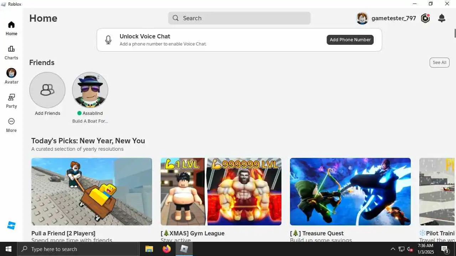Open the Windows Start menu

9,249
